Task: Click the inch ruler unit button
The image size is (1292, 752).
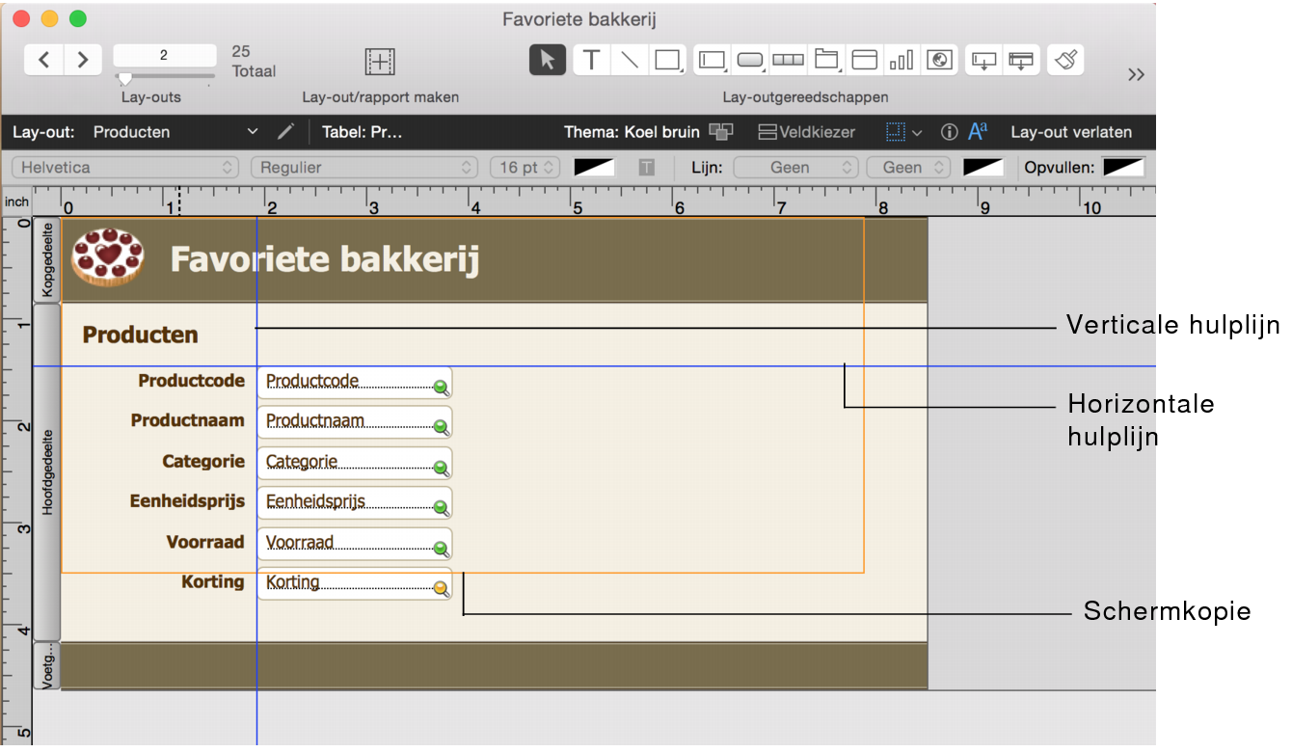Action: tap(16, 201)
